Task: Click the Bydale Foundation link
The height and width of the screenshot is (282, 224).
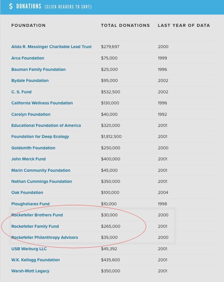Action: pos(30,80)
